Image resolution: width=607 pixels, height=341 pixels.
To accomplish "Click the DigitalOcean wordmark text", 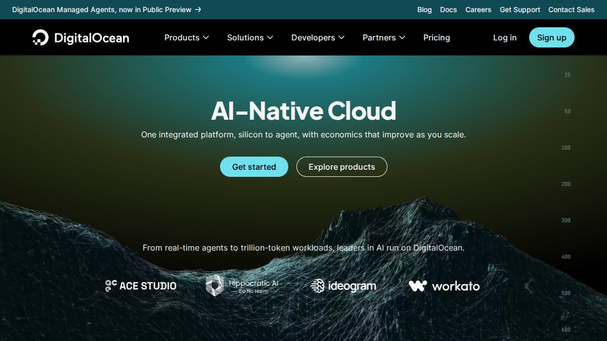I will click(92, 38).
